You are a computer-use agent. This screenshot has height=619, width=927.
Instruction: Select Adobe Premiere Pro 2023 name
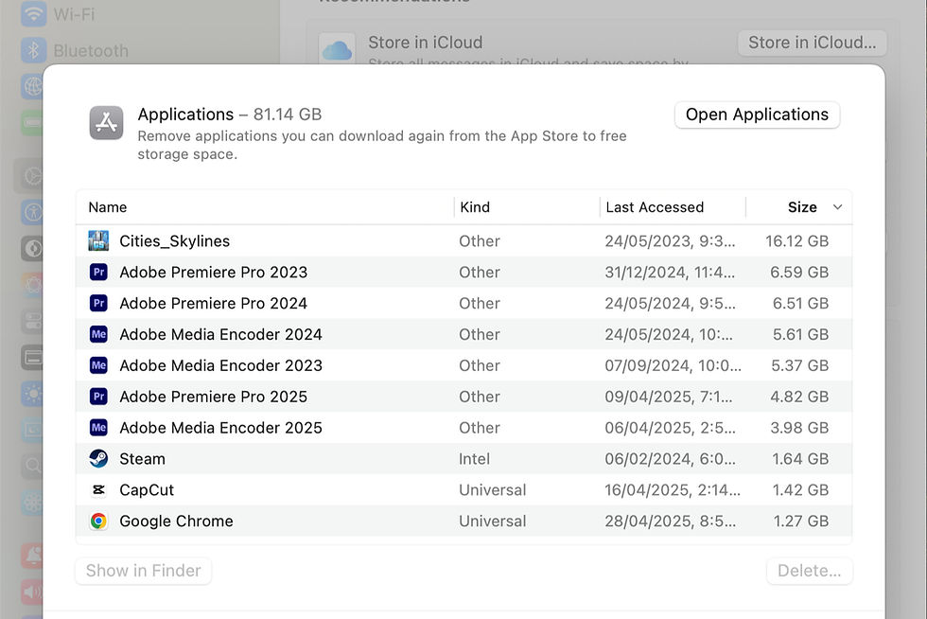pyautogui.click(x=214, y=273)
